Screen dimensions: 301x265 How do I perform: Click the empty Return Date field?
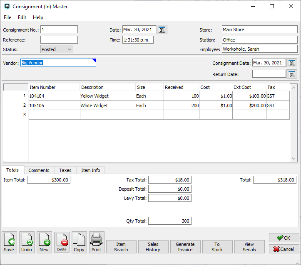[269, 74]
